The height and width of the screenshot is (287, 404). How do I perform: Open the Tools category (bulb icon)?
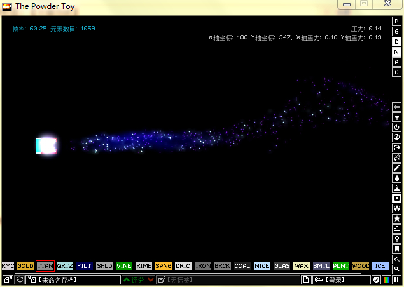click(x=397, y=239)
